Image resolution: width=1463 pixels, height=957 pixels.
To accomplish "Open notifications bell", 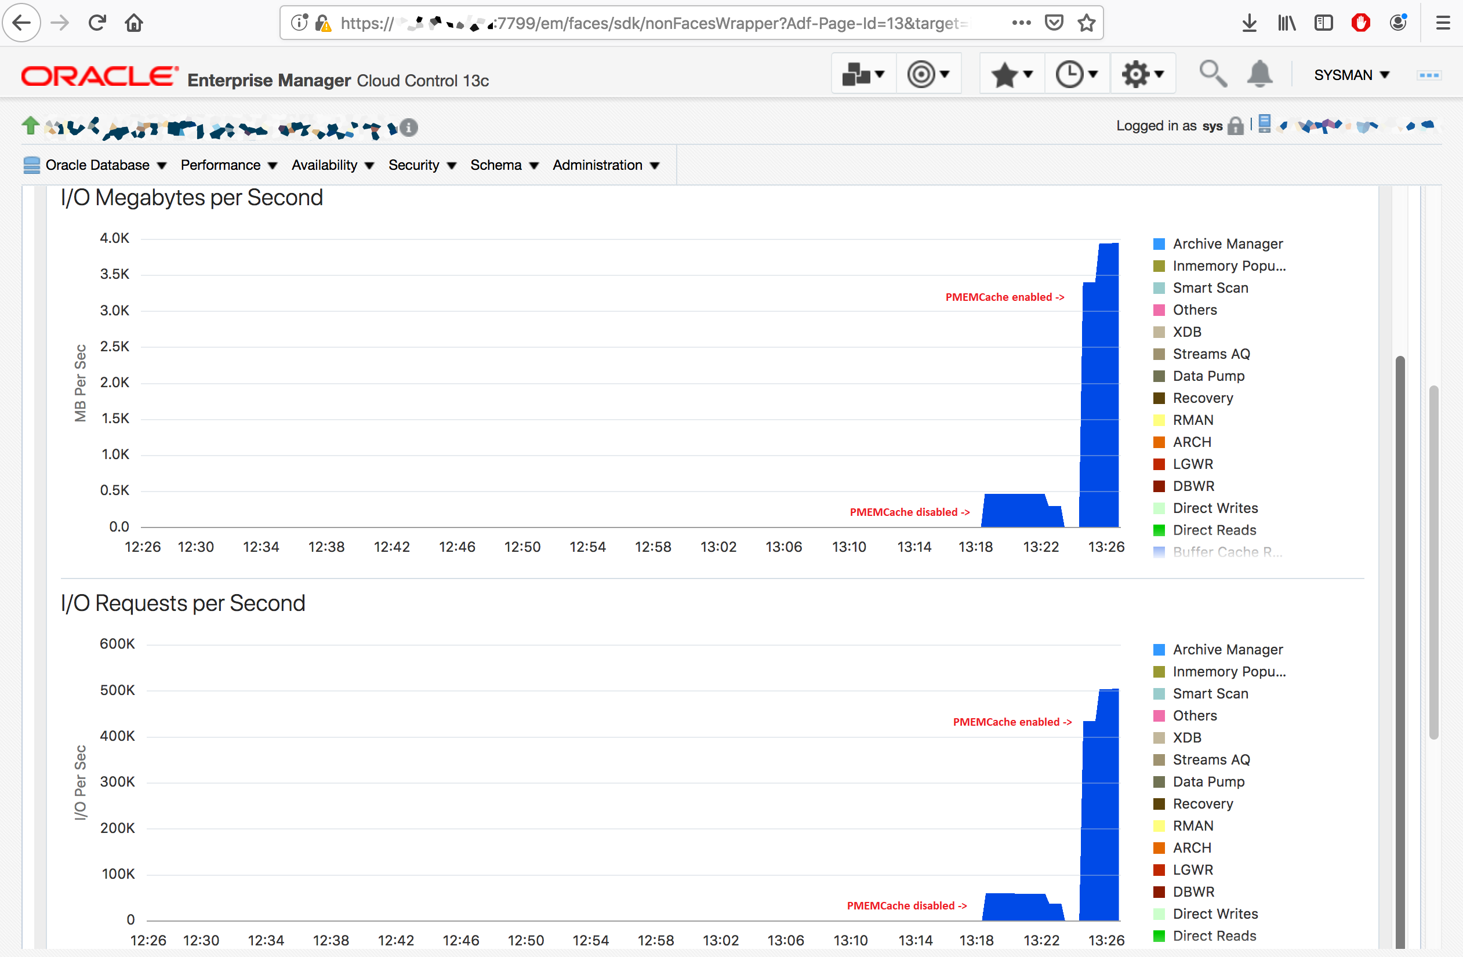I will [x=1259, y=74].
